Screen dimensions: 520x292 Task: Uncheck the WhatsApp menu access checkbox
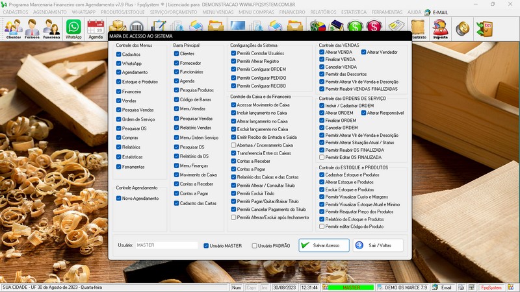pyautogui.click(x=118, y=64)
